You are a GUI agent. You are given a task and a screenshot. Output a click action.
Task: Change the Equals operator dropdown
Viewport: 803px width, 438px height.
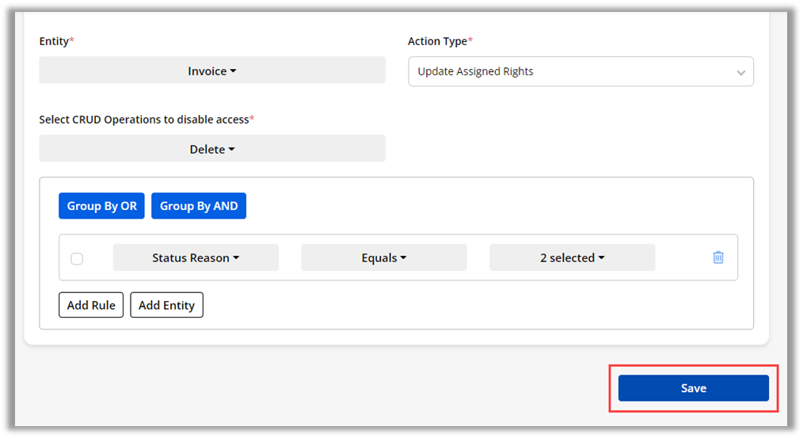click(383, 257)
